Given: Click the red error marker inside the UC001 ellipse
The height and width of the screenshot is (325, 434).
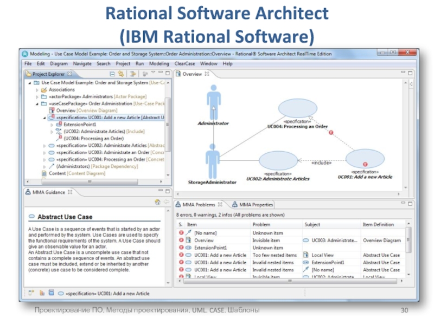Looking at the screenshot, I should click(x=365, y=164).
